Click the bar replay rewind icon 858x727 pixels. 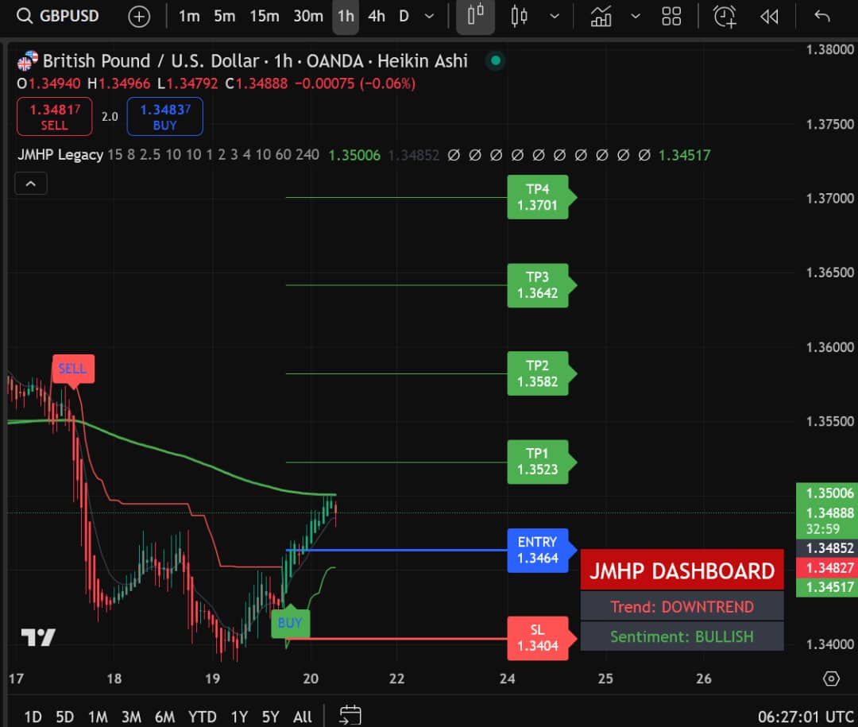point(769,17)
